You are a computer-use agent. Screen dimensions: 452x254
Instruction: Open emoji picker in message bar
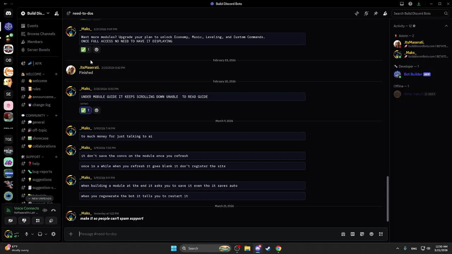(371, 234)
